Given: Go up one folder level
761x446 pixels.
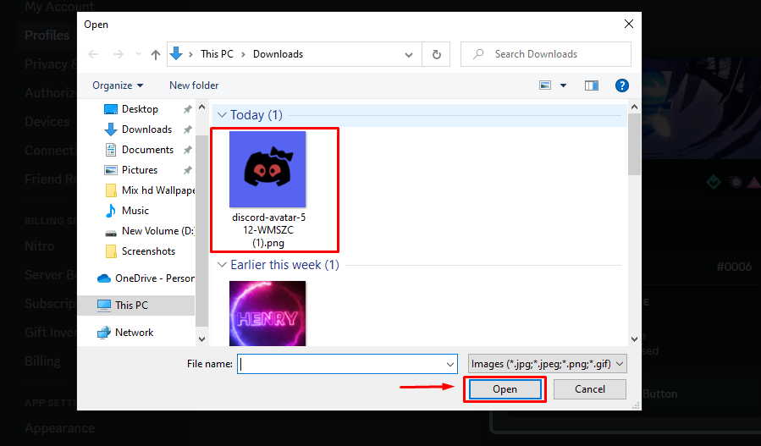Looking at the screenshot, I should pyautogui.click(x=155, y=54).
